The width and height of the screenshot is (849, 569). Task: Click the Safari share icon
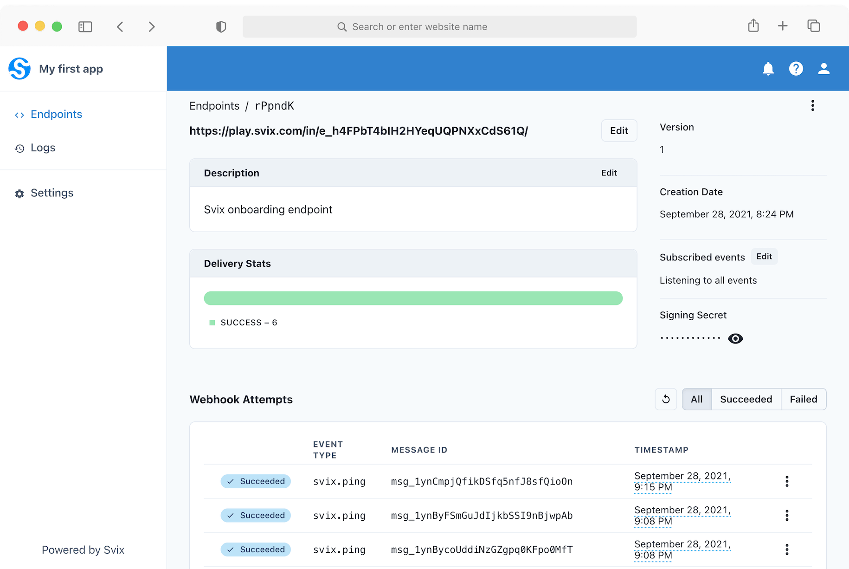tap(753, 26)
